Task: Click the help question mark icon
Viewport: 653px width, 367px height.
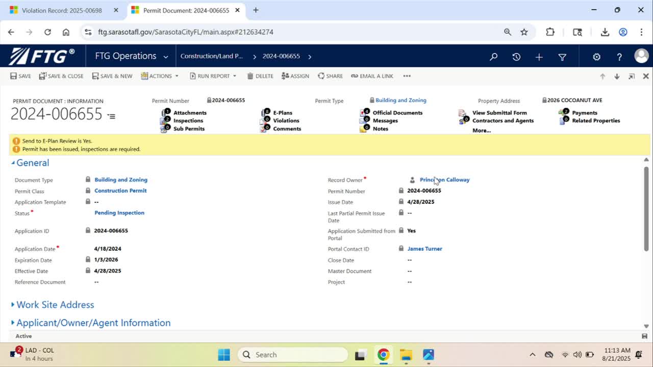Action: [619, 57]
